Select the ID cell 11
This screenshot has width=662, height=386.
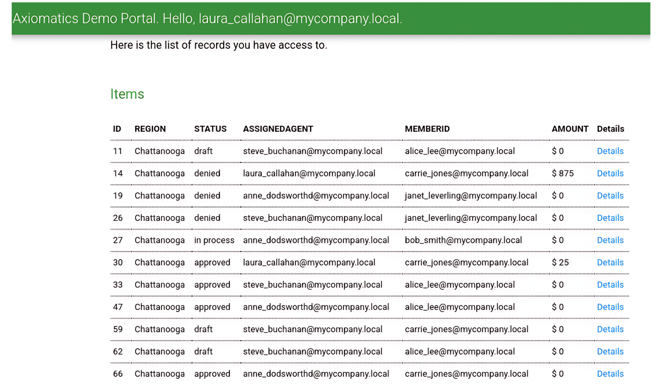[x=117, y=151]
